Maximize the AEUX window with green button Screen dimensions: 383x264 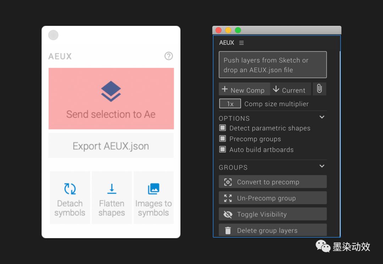pyautogui.click(x=238, y=30)
